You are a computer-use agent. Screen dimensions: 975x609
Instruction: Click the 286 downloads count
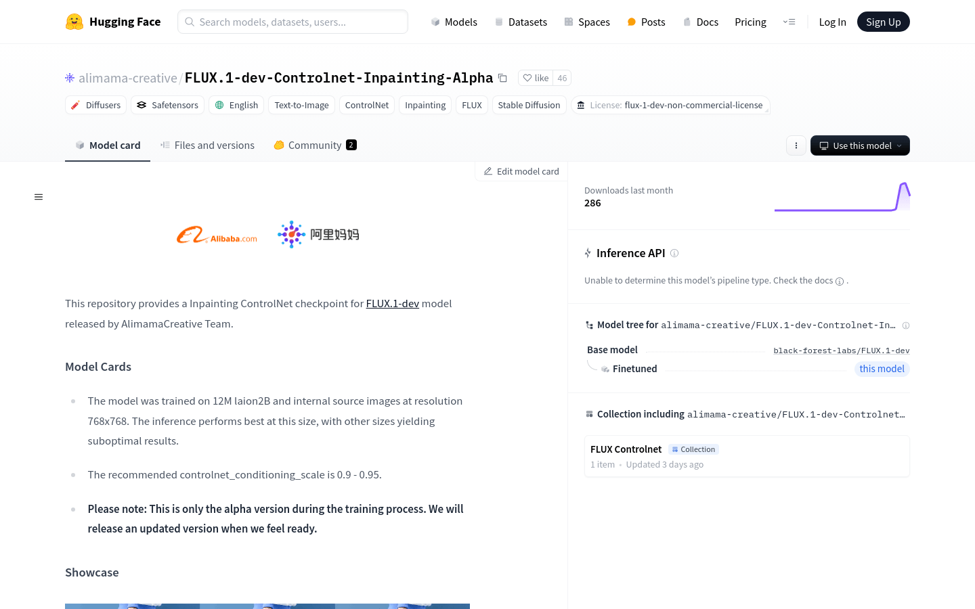tap(592, 203)
